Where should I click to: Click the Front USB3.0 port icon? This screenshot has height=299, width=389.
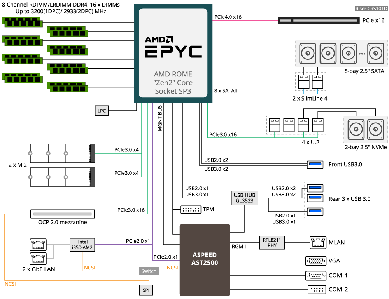point(315,165)
